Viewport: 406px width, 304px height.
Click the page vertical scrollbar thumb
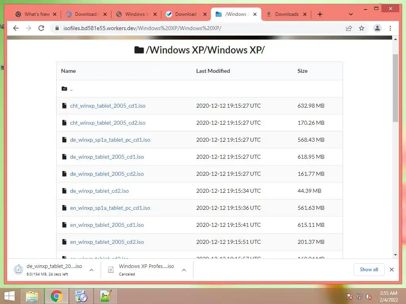coord(395,88)
